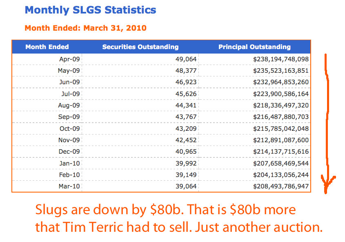Click the Jul-09 month cell
This screenshot has height=242, width=345.
click(x=70, y=94)
